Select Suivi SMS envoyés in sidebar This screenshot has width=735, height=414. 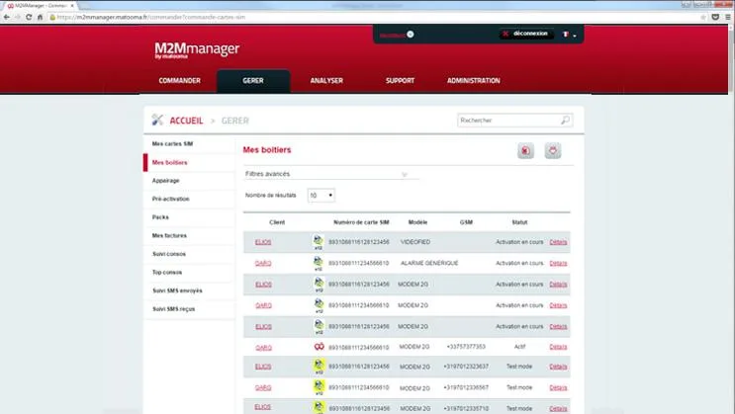click(x=177, y=290)
